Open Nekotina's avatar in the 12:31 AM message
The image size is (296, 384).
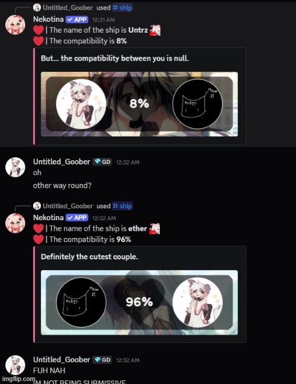(x=15, y=25)
